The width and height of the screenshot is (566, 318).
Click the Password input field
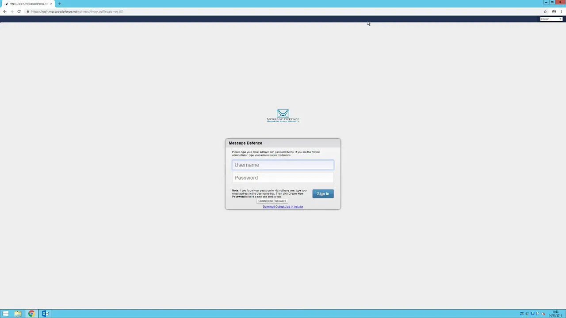(283, 178)
